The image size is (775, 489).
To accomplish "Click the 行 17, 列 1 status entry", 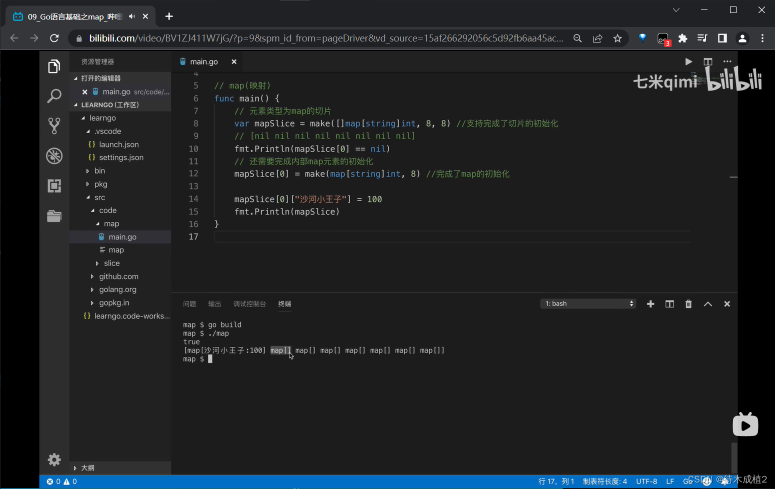I will click(556, 481).
